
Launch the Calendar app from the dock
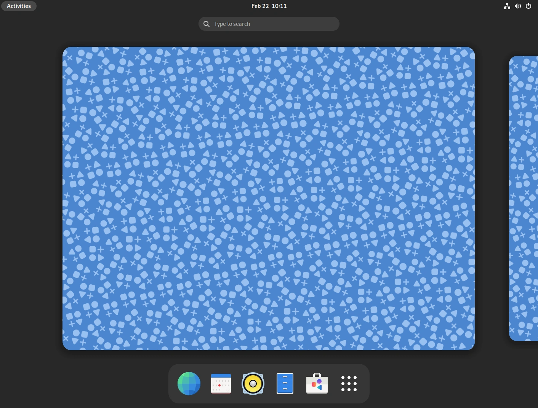(x=221, y=384)
